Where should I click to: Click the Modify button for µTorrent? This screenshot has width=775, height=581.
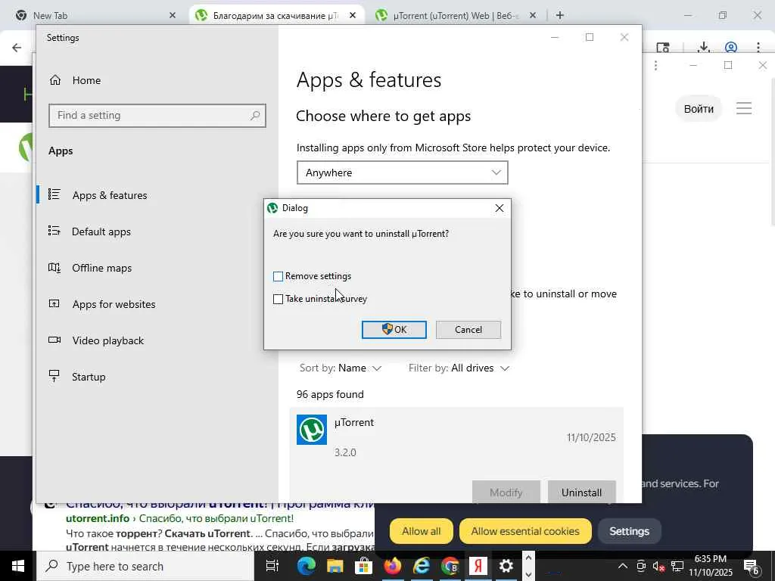tap(506, 492)
